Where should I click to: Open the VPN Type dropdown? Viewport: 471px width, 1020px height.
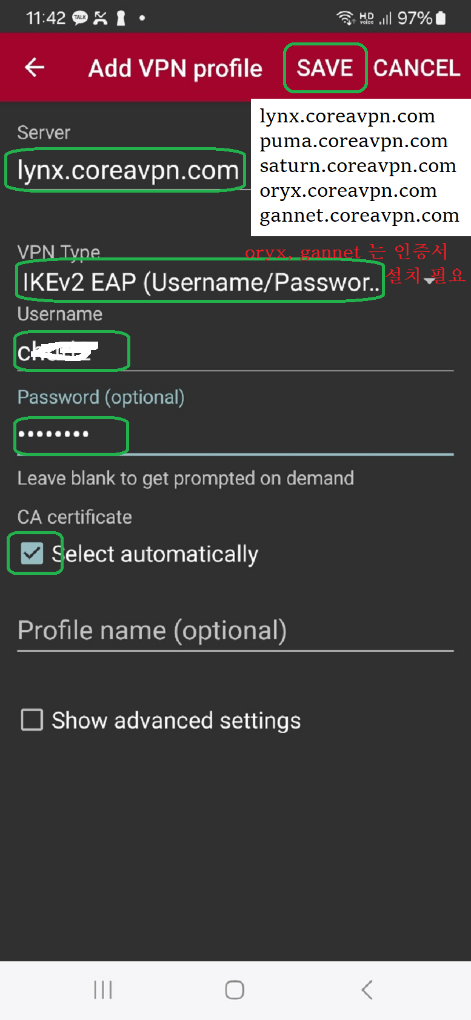(x=235, y=282)
